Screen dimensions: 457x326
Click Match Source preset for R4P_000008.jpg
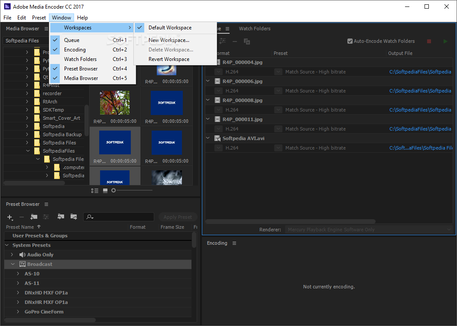(x=315, y=110)
